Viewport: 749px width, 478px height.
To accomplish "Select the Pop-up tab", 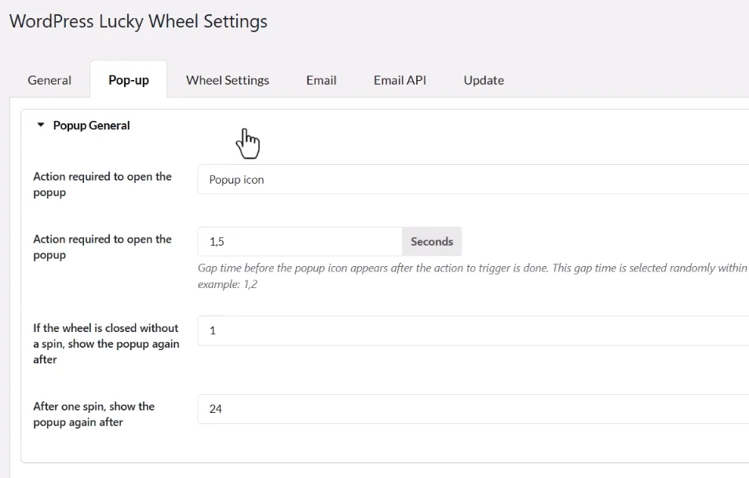I will point(129,80).
